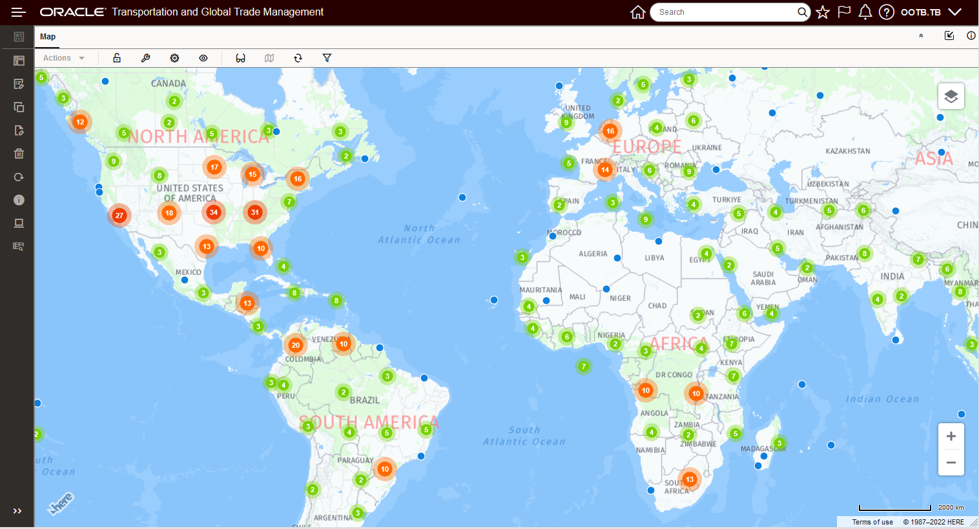The width and height of the screenshot is (979, 529).
Task: Click the copy sidebar icon
Action: coord(19,107)
